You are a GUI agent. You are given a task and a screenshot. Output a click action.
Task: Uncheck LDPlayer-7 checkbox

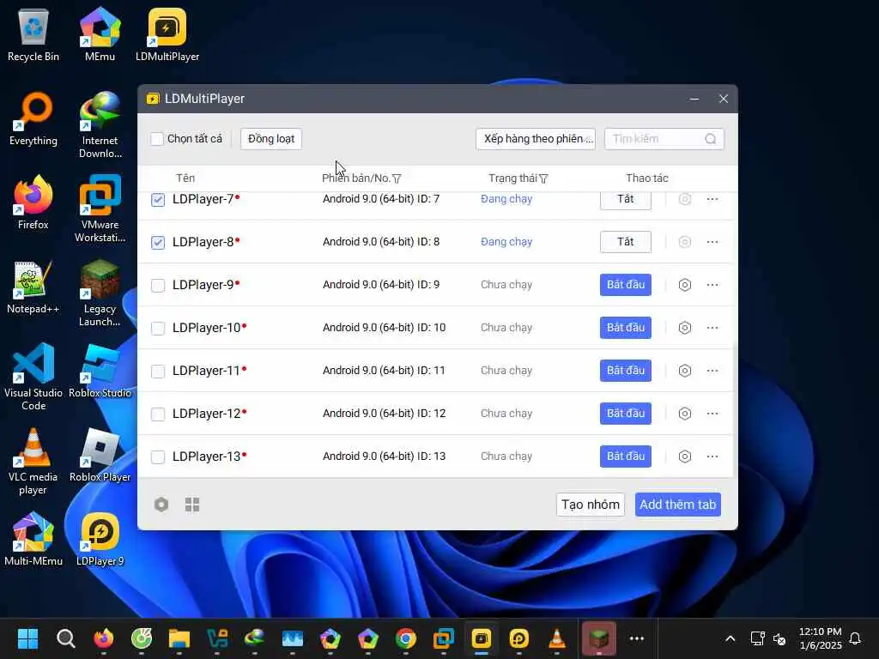158,199
